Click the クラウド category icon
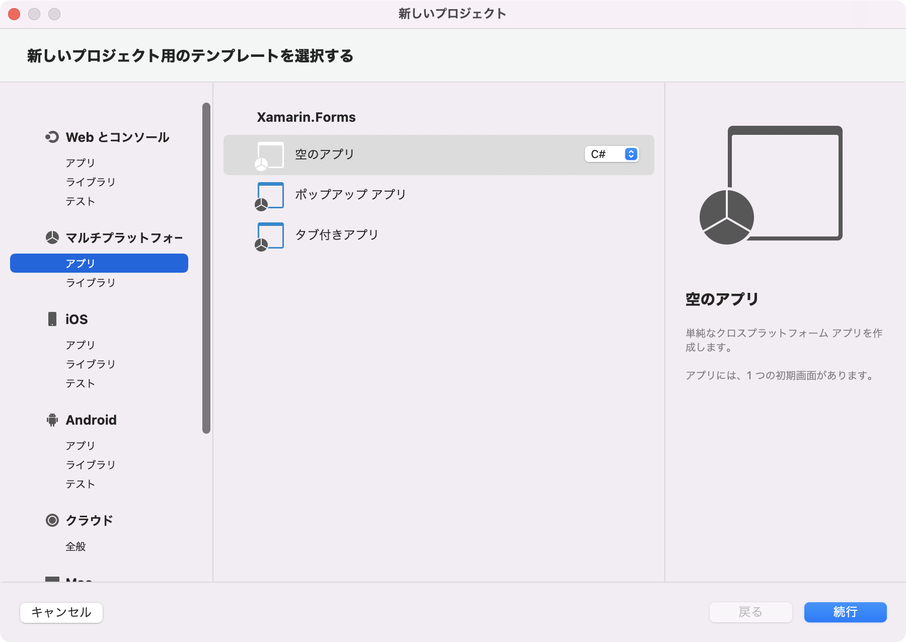The width and height of the screenshot is (906, 642). coord(52,520)
